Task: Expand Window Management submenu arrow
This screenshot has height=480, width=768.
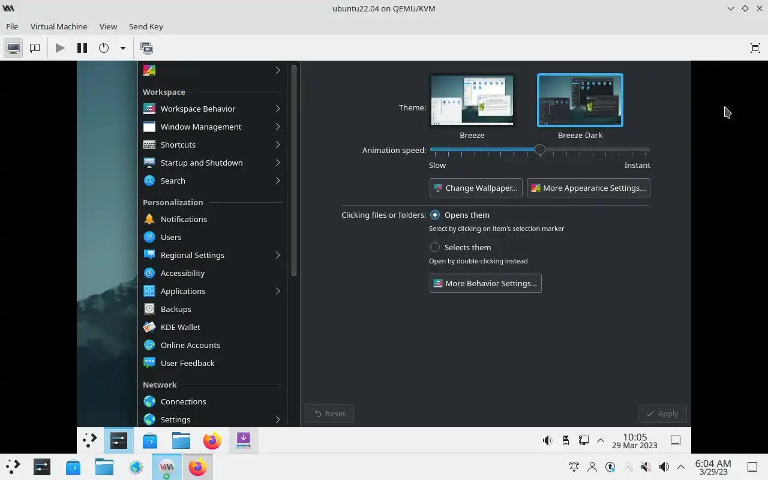Action: tap(278, 127)
